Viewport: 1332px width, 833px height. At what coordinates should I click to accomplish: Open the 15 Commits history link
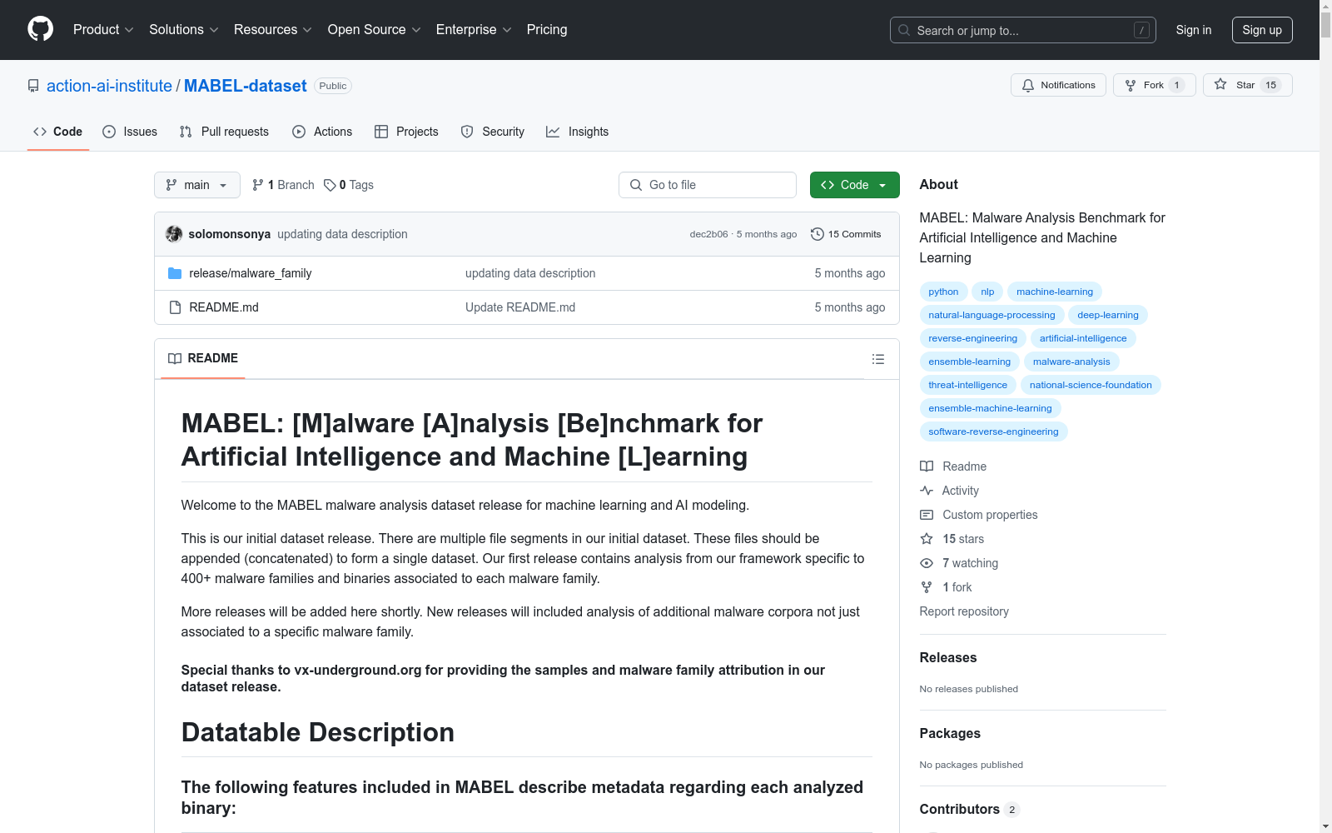coord(846,234)
